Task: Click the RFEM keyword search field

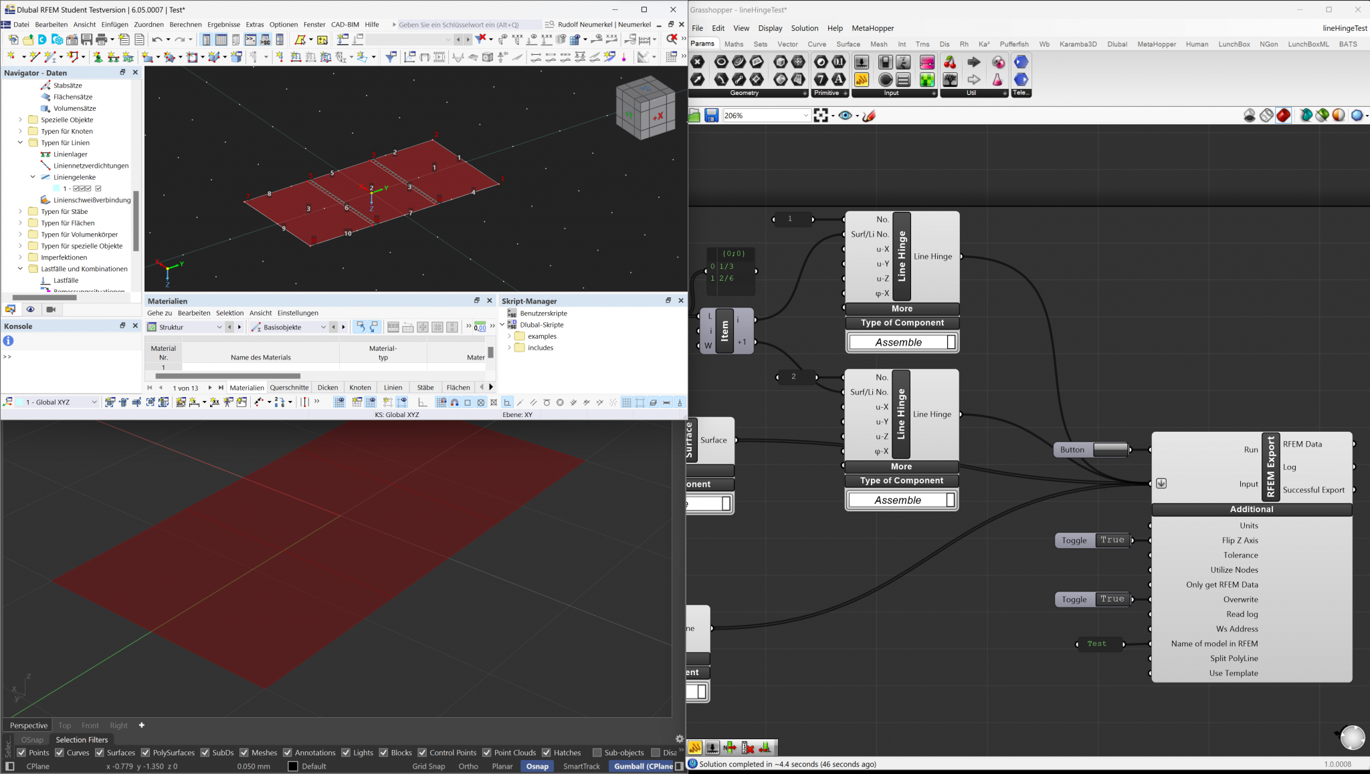Action: pos(468,24)
